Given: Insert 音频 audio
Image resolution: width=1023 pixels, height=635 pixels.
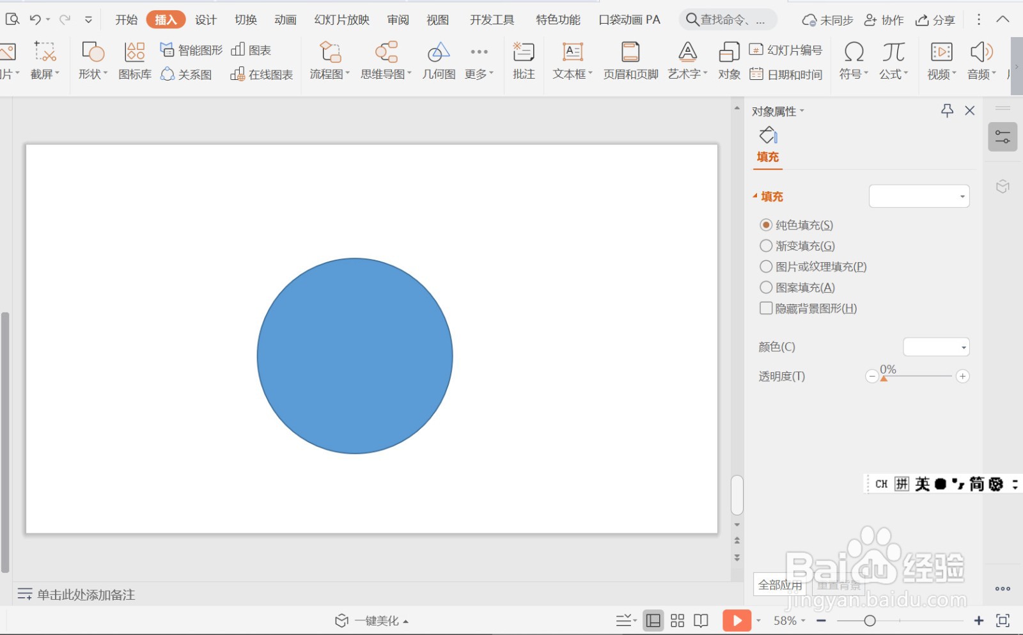Looking at the screenshot, I should [981, 61].
